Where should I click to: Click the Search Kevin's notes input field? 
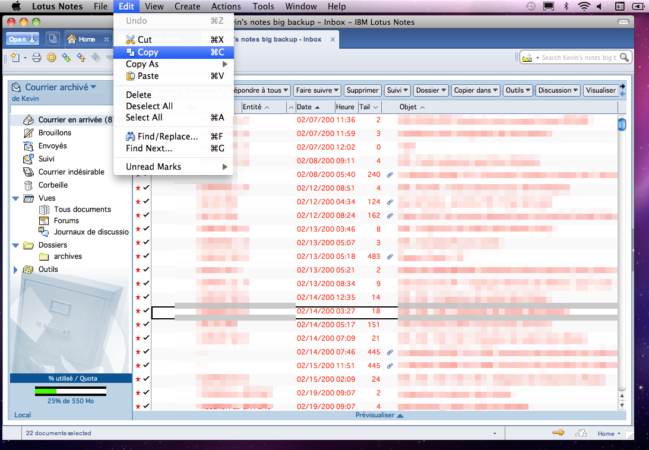click(578, 58)
